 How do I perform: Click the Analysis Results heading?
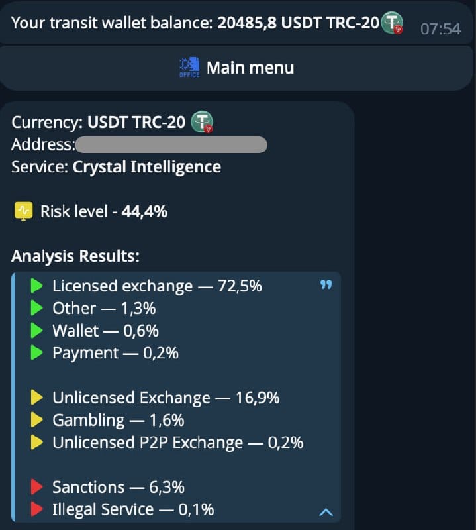coord(75,256)
